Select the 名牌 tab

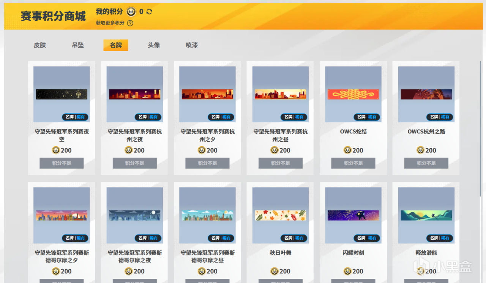coord(116,45)
